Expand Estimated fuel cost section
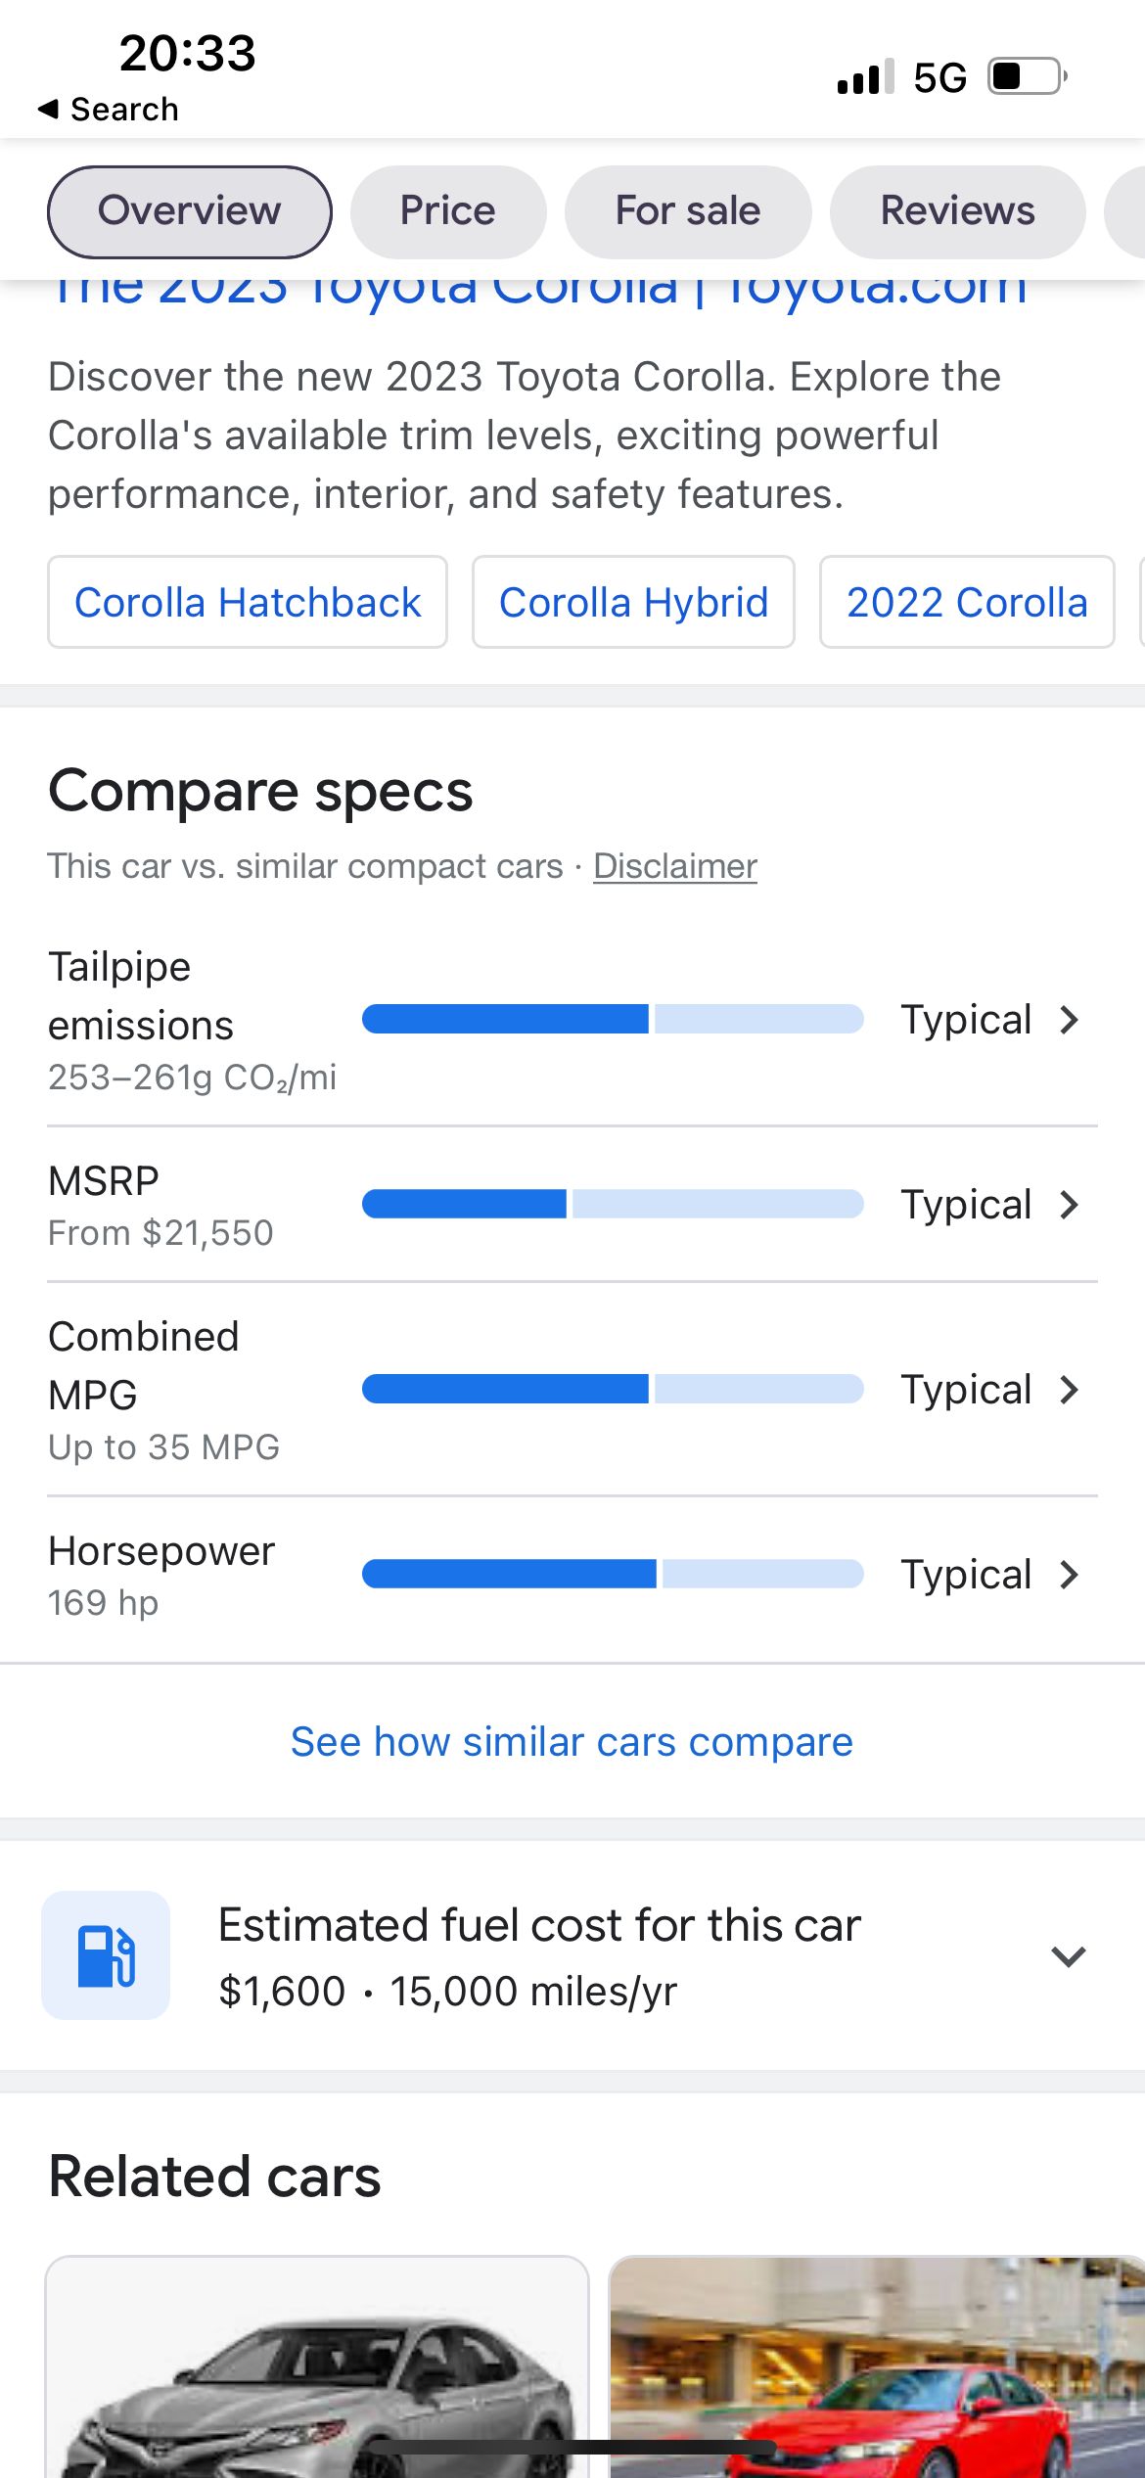Screen dimensions: 1145x2478 click(x=1069, y=1956)
